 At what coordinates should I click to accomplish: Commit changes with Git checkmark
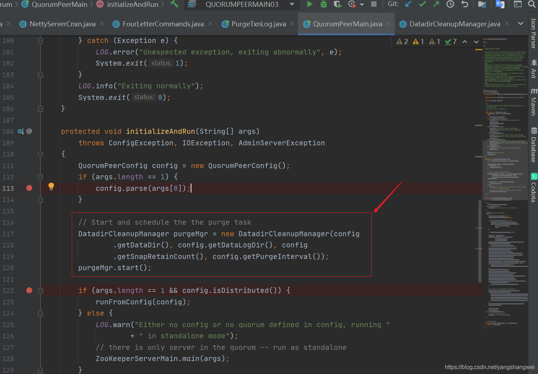(x=422, y=4)
